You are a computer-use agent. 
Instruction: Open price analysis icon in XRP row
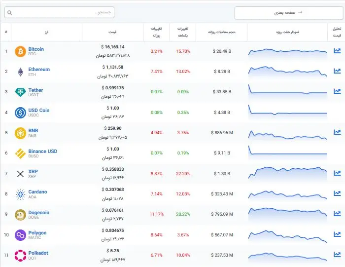337,173
